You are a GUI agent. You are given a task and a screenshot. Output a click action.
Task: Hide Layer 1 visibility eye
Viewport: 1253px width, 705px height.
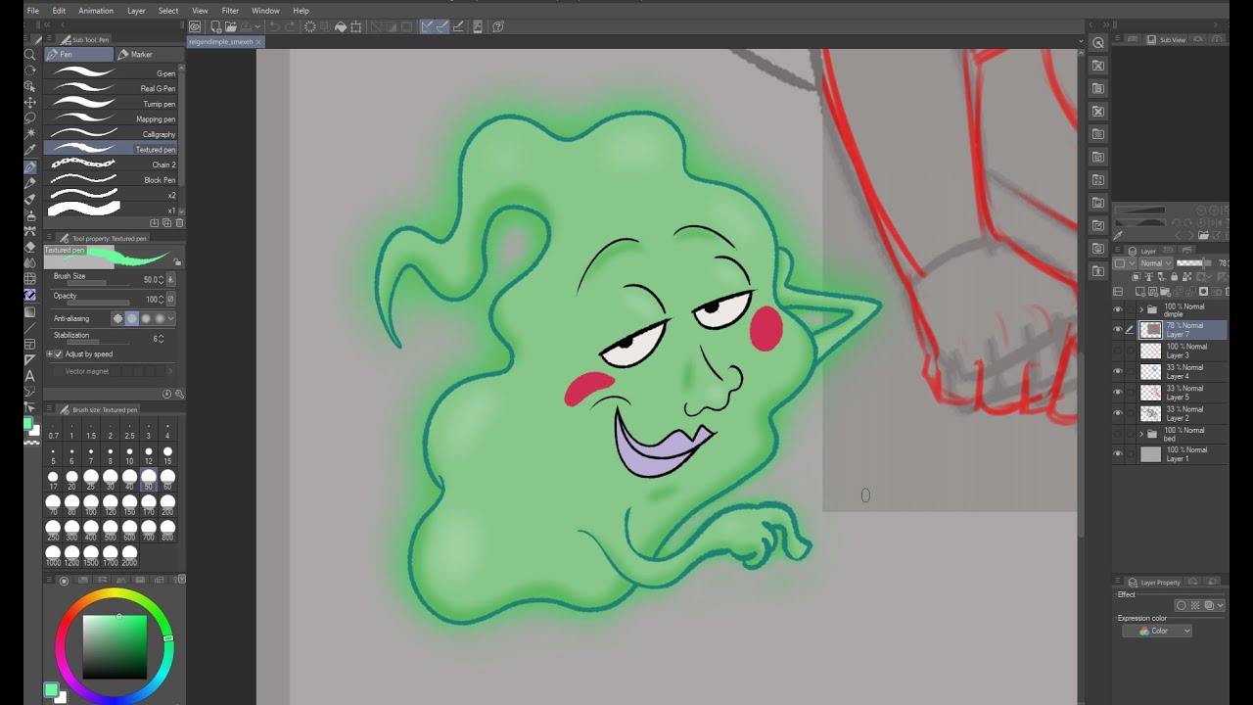pyautogui.click(x=1118, y=453)
